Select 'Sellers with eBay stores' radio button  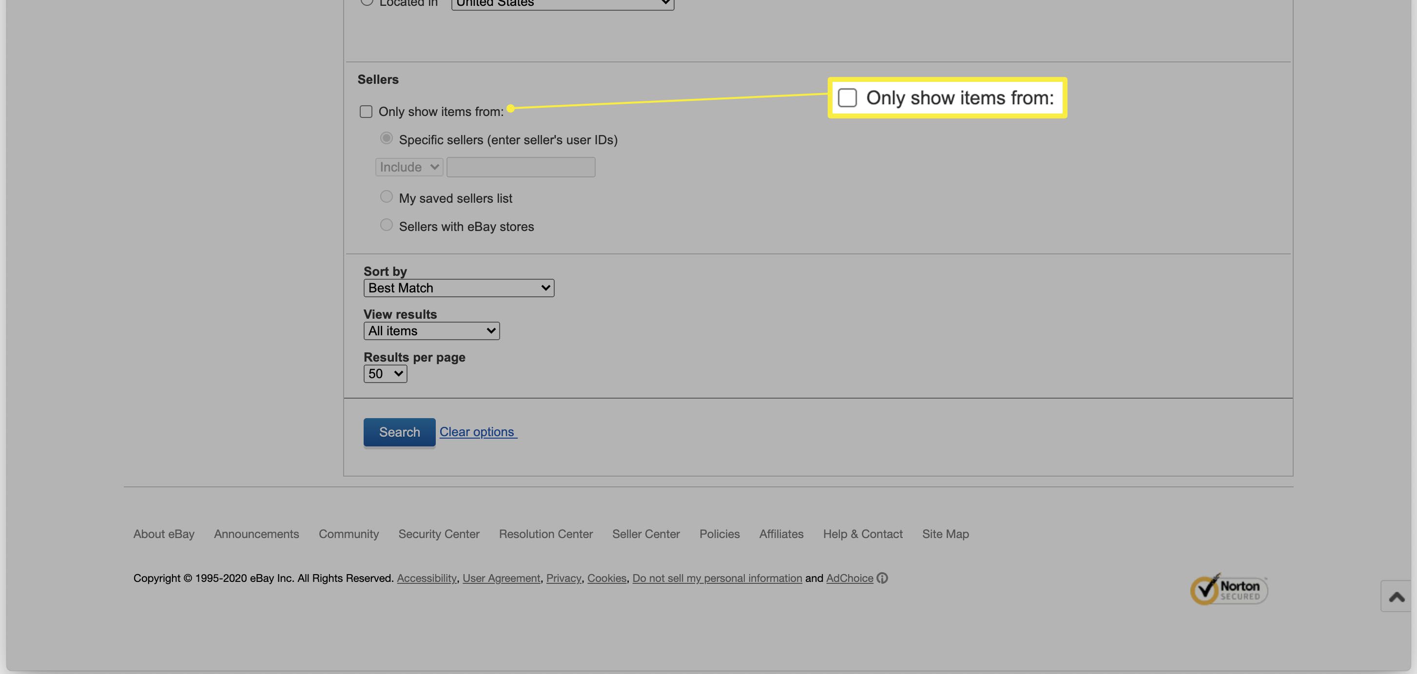pos(386,226)
